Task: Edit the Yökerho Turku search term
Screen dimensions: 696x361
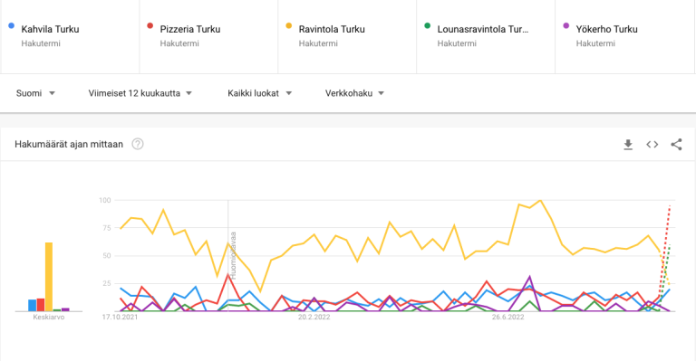Action: pyautogui.click(x=607, y=29)
